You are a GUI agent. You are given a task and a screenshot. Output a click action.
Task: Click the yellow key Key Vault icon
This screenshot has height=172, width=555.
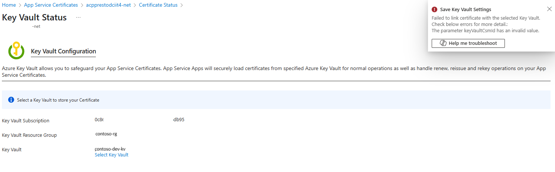[16, 51]
